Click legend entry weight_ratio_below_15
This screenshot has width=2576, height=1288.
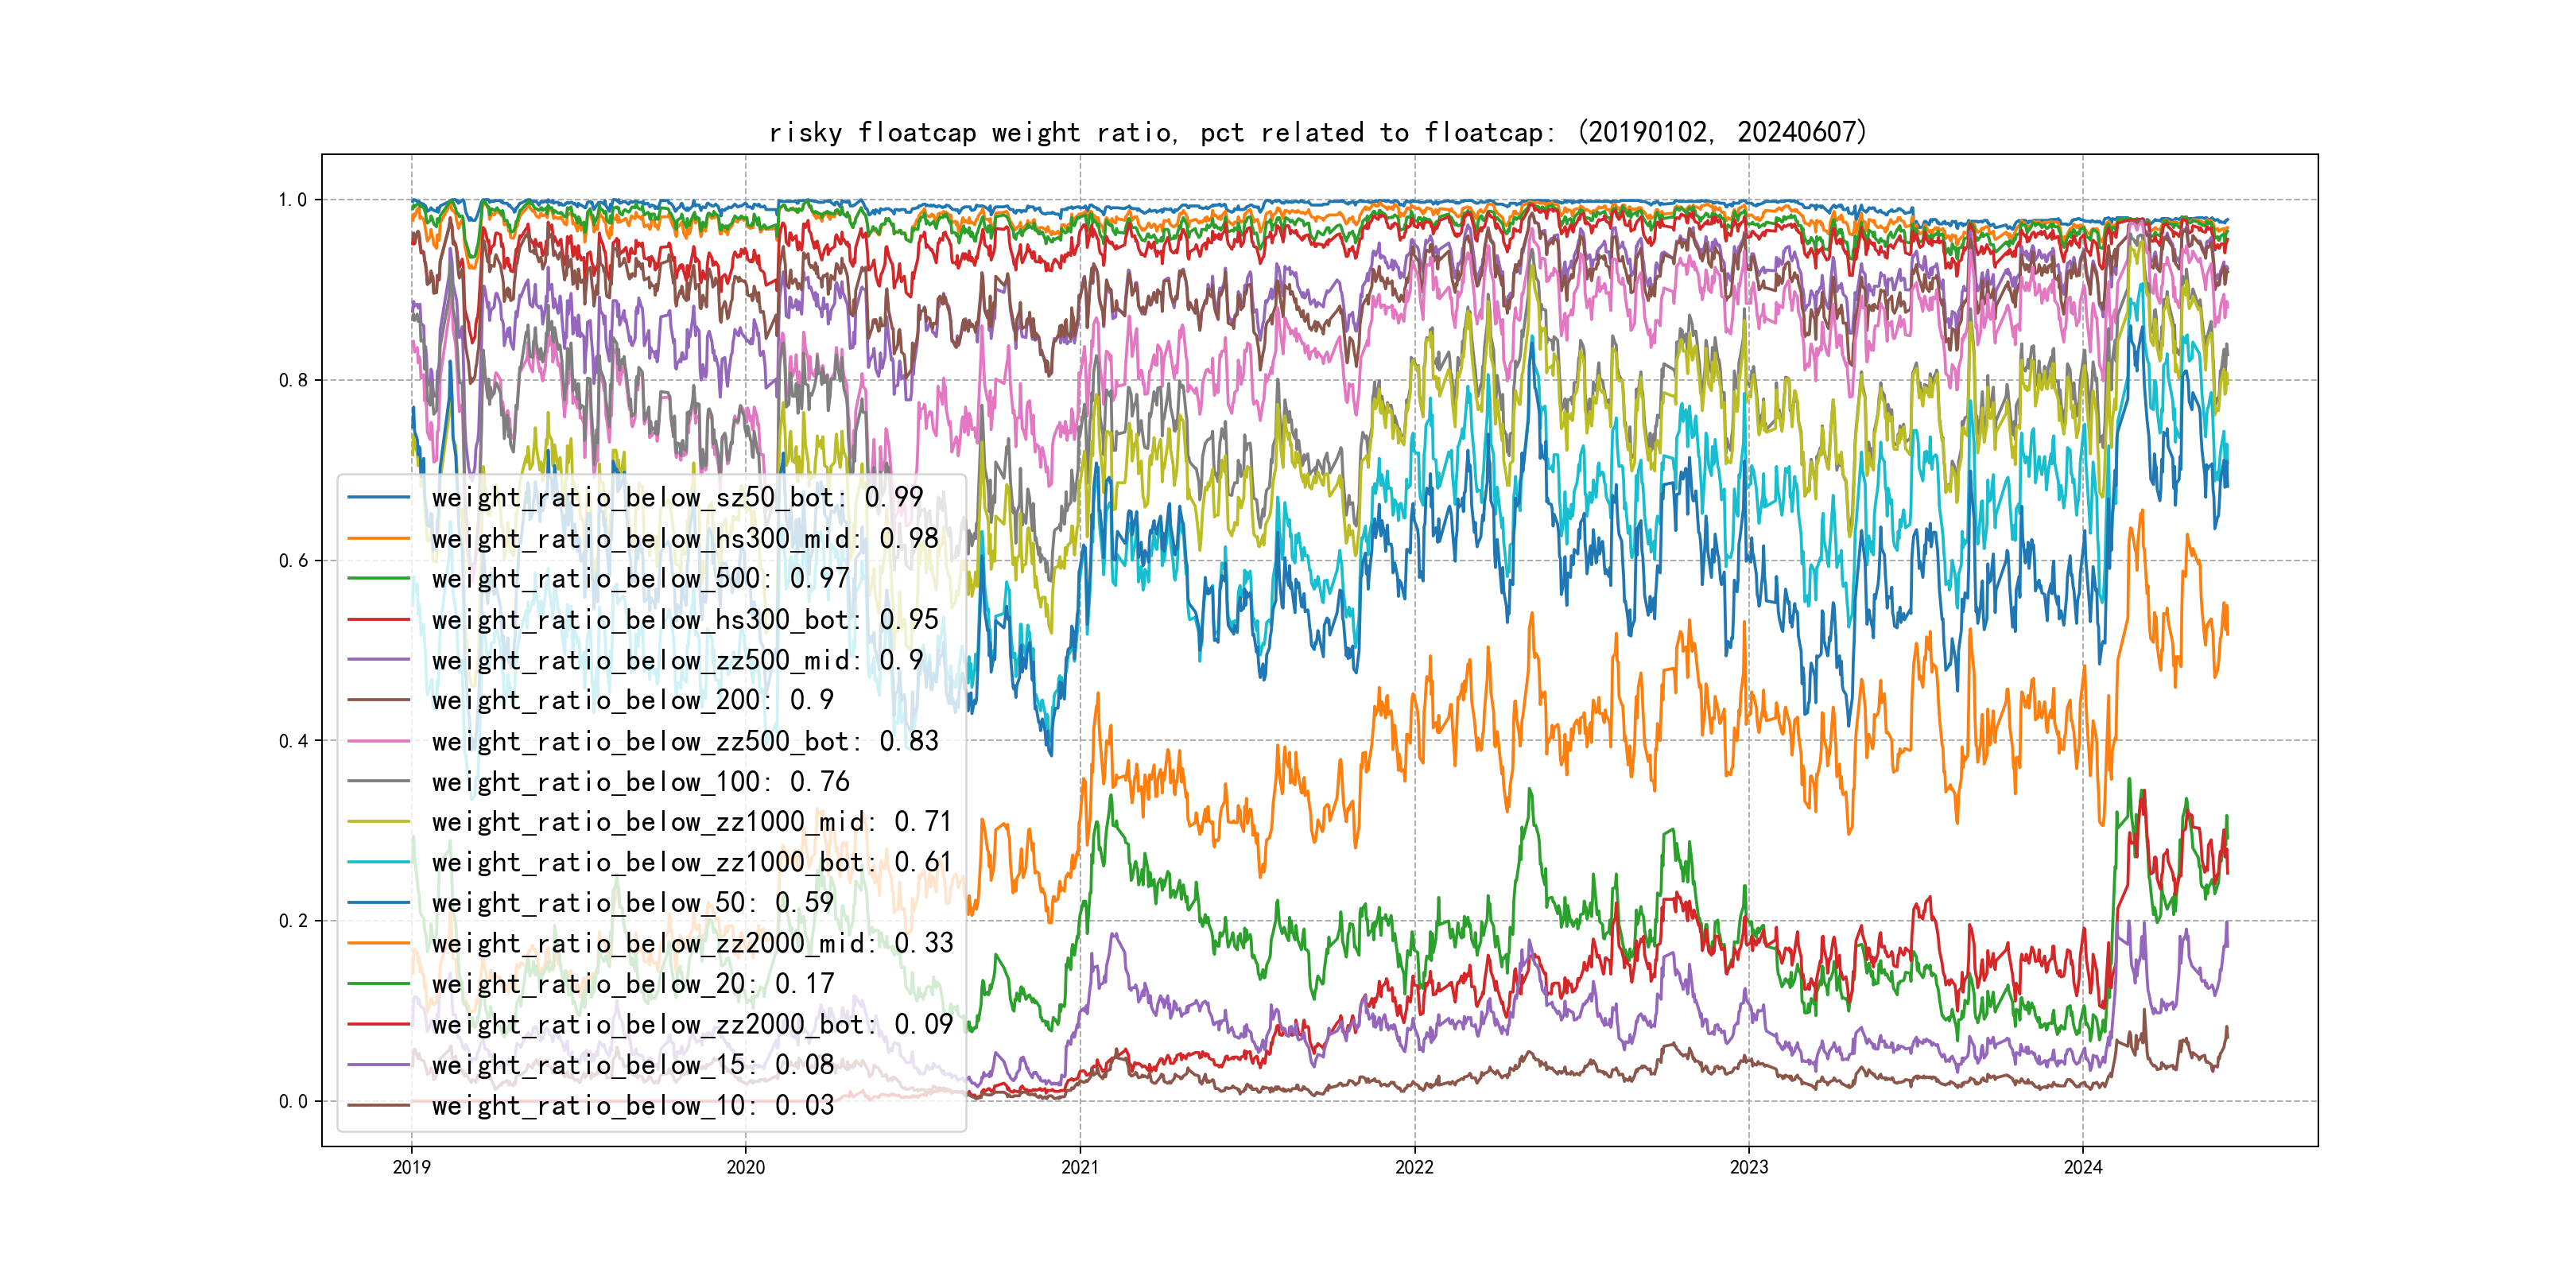coord(632,1065)
